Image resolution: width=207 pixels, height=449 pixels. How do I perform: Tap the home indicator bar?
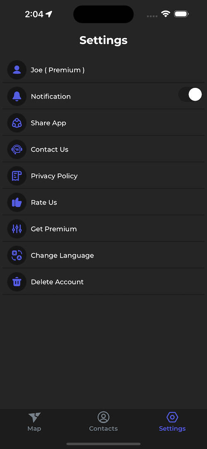coord(103,444)
